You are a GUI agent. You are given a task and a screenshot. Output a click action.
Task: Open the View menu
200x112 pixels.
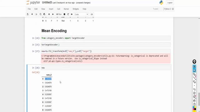[43, 9]
